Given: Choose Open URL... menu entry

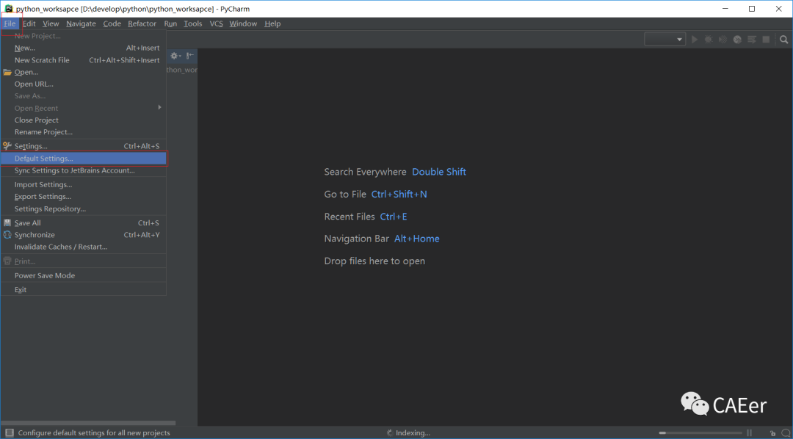Looking at the screenshot, I should pyautogui.click(x=84, y=84).
